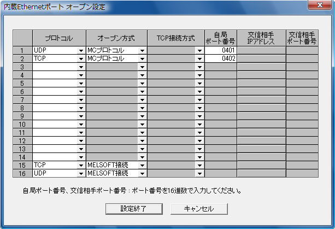This screenshot has width=335, height=229.
Task: Click the 設定終了 button
Action: tap(133, 209)
